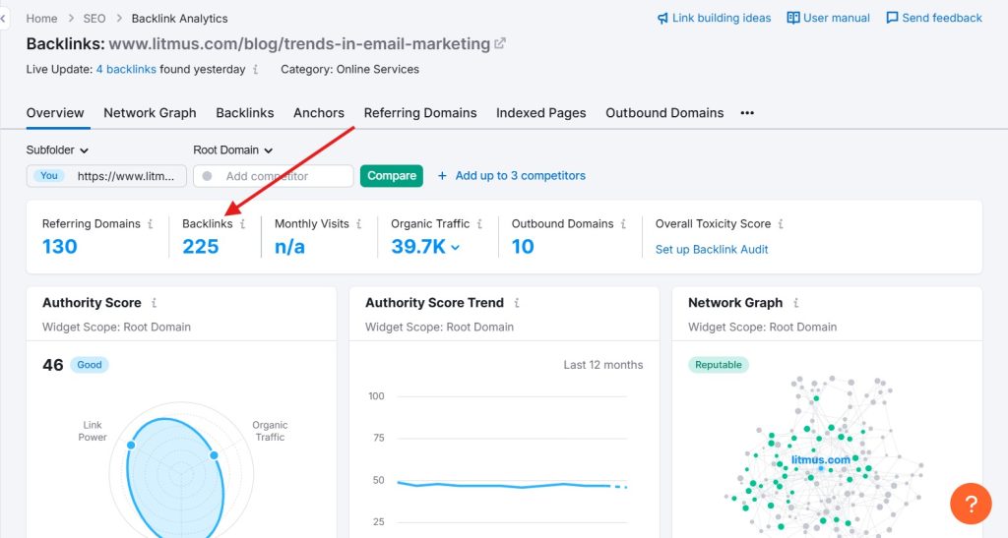Click the Good authority score badge

tap(90, 365)
